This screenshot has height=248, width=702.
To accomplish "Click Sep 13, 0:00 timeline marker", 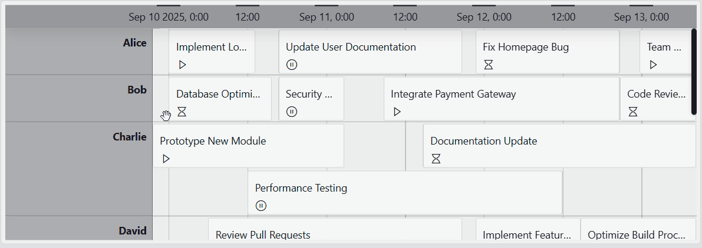I will click(x=641, y=17).
